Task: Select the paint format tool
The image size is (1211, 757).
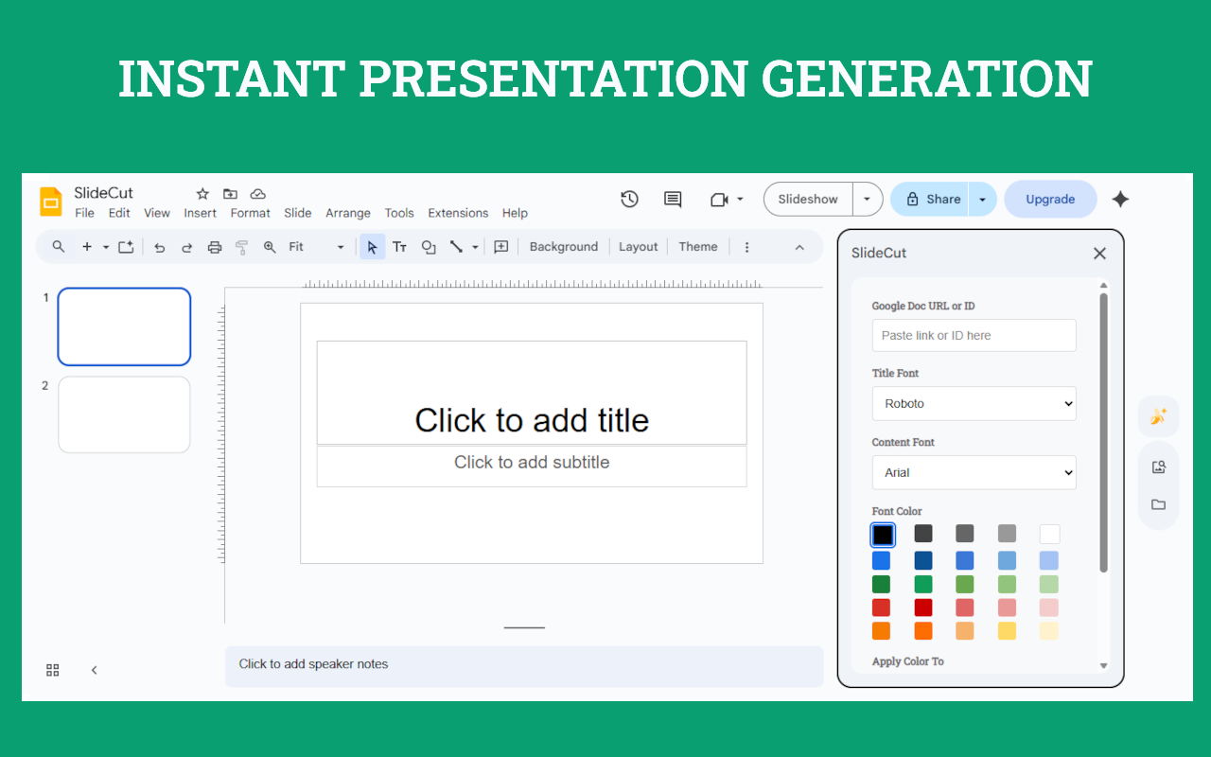Action: coord(241,247)
